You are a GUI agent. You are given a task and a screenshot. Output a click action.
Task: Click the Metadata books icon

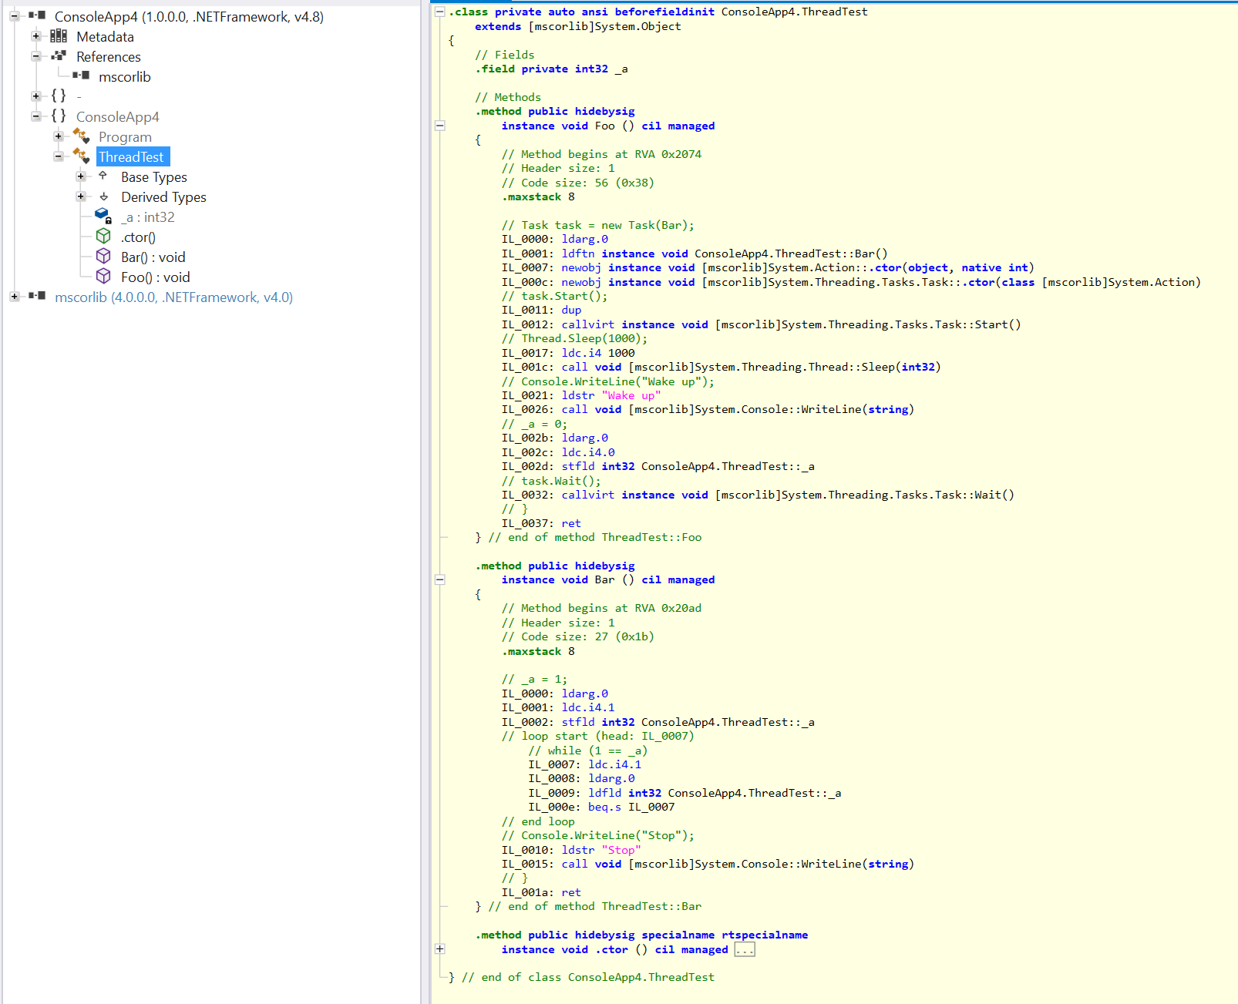[59, 36]
